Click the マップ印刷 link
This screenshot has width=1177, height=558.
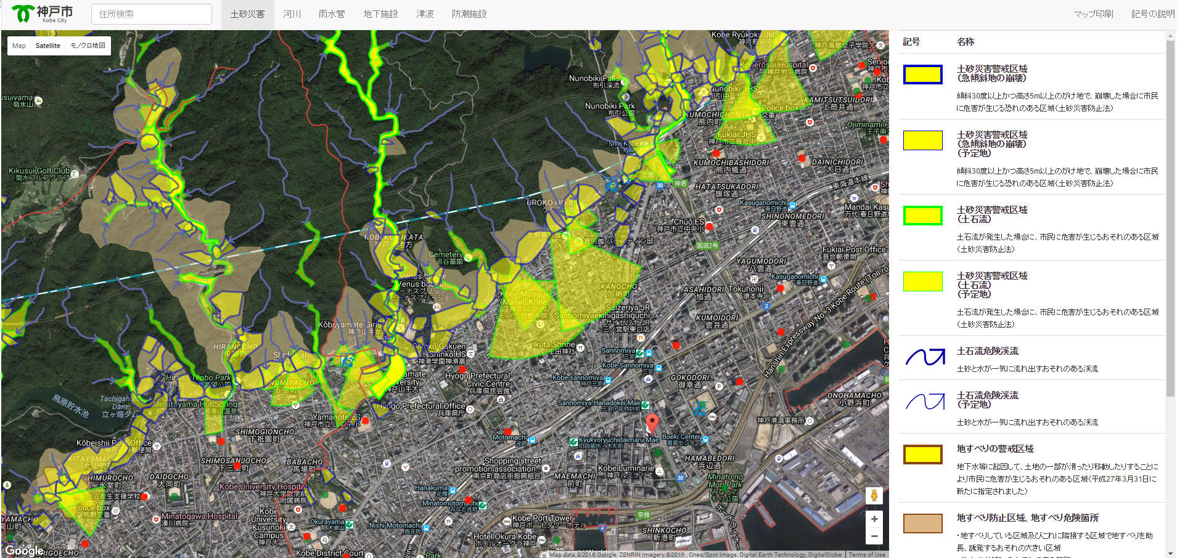click(x=1093, y=14)
